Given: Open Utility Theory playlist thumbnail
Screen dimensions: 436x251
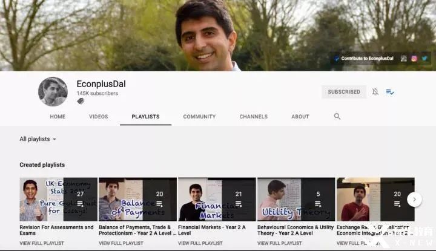Looking at the screenshot, I should [x=296, y=200].
